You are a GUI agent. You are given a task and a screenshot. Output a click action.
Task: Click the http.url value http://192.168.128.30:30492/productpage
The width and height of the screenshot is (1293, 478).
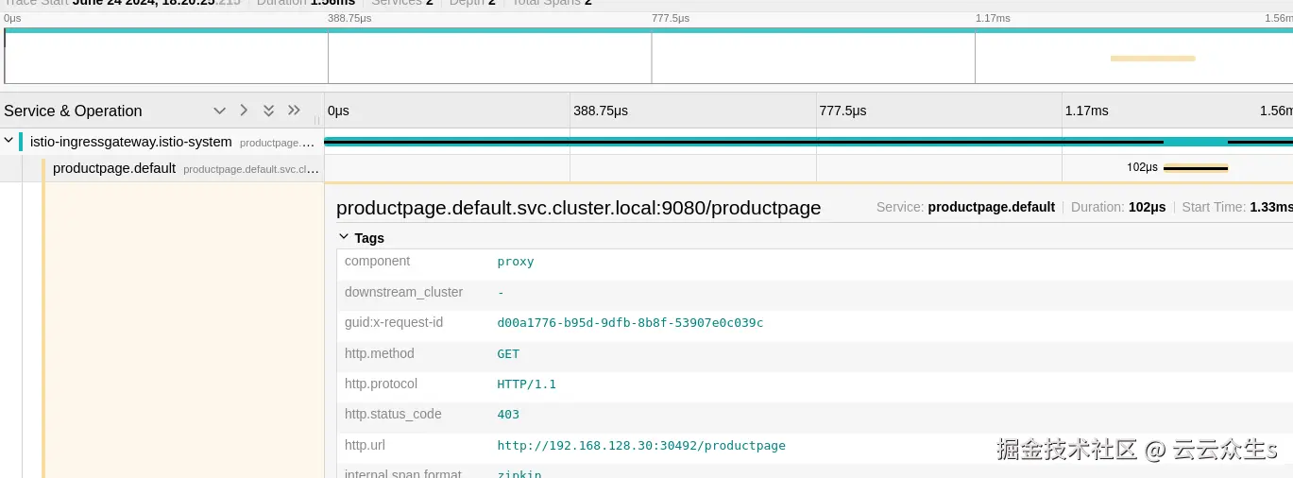641,446
